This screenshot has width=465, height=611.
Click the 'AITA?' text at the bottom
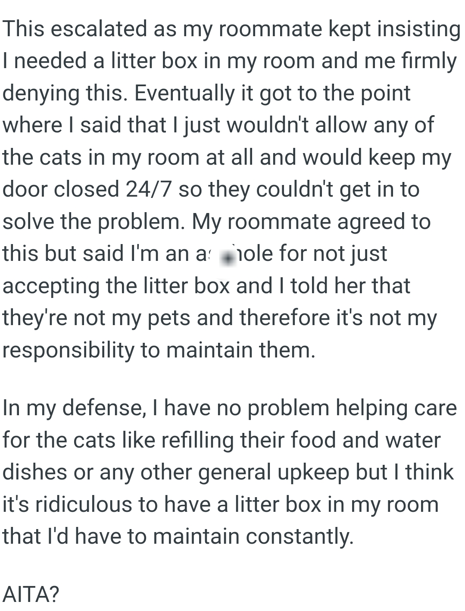coord(31,594)
